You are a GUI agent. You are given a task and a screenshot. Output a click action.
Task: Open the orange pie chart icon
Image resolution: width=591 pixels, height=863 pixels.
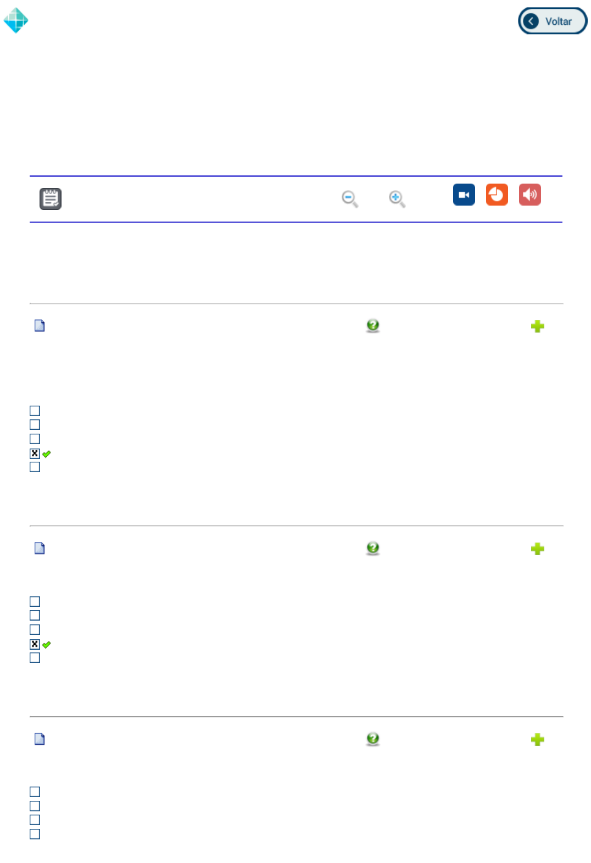(x=497, y=195)
